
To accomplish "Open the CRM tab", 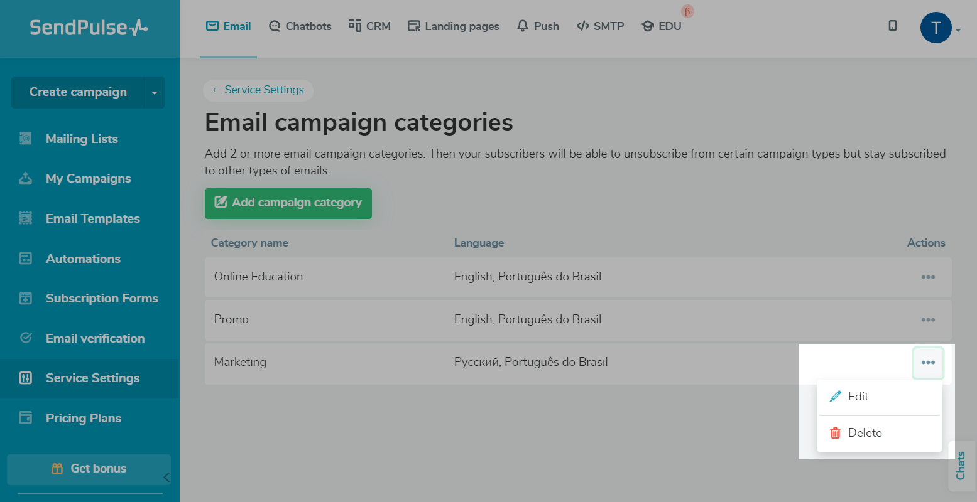I will coord(369,26).
